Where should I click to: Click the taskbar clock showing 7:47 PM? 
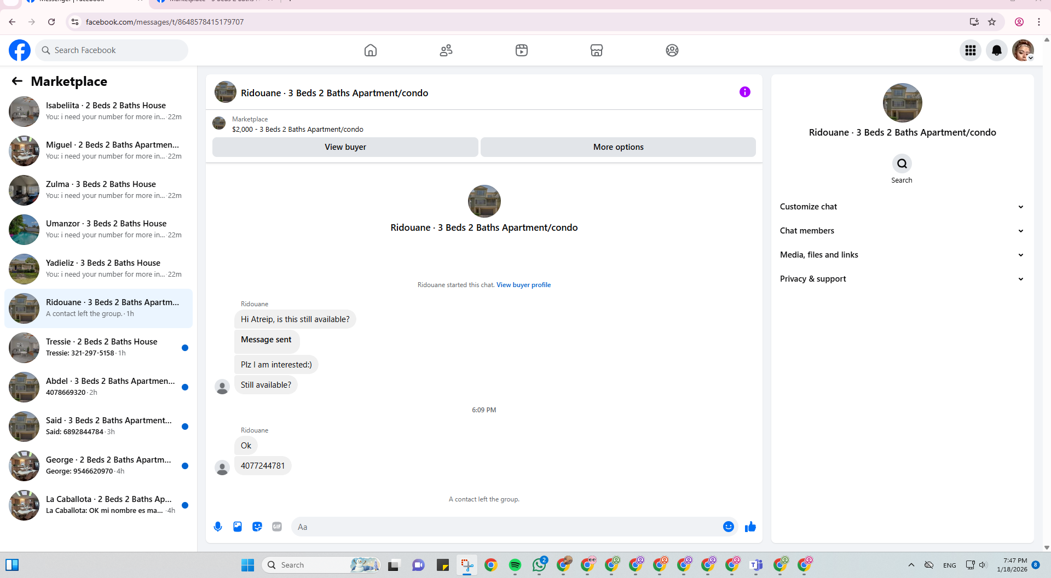click(x=1012, y=565)
